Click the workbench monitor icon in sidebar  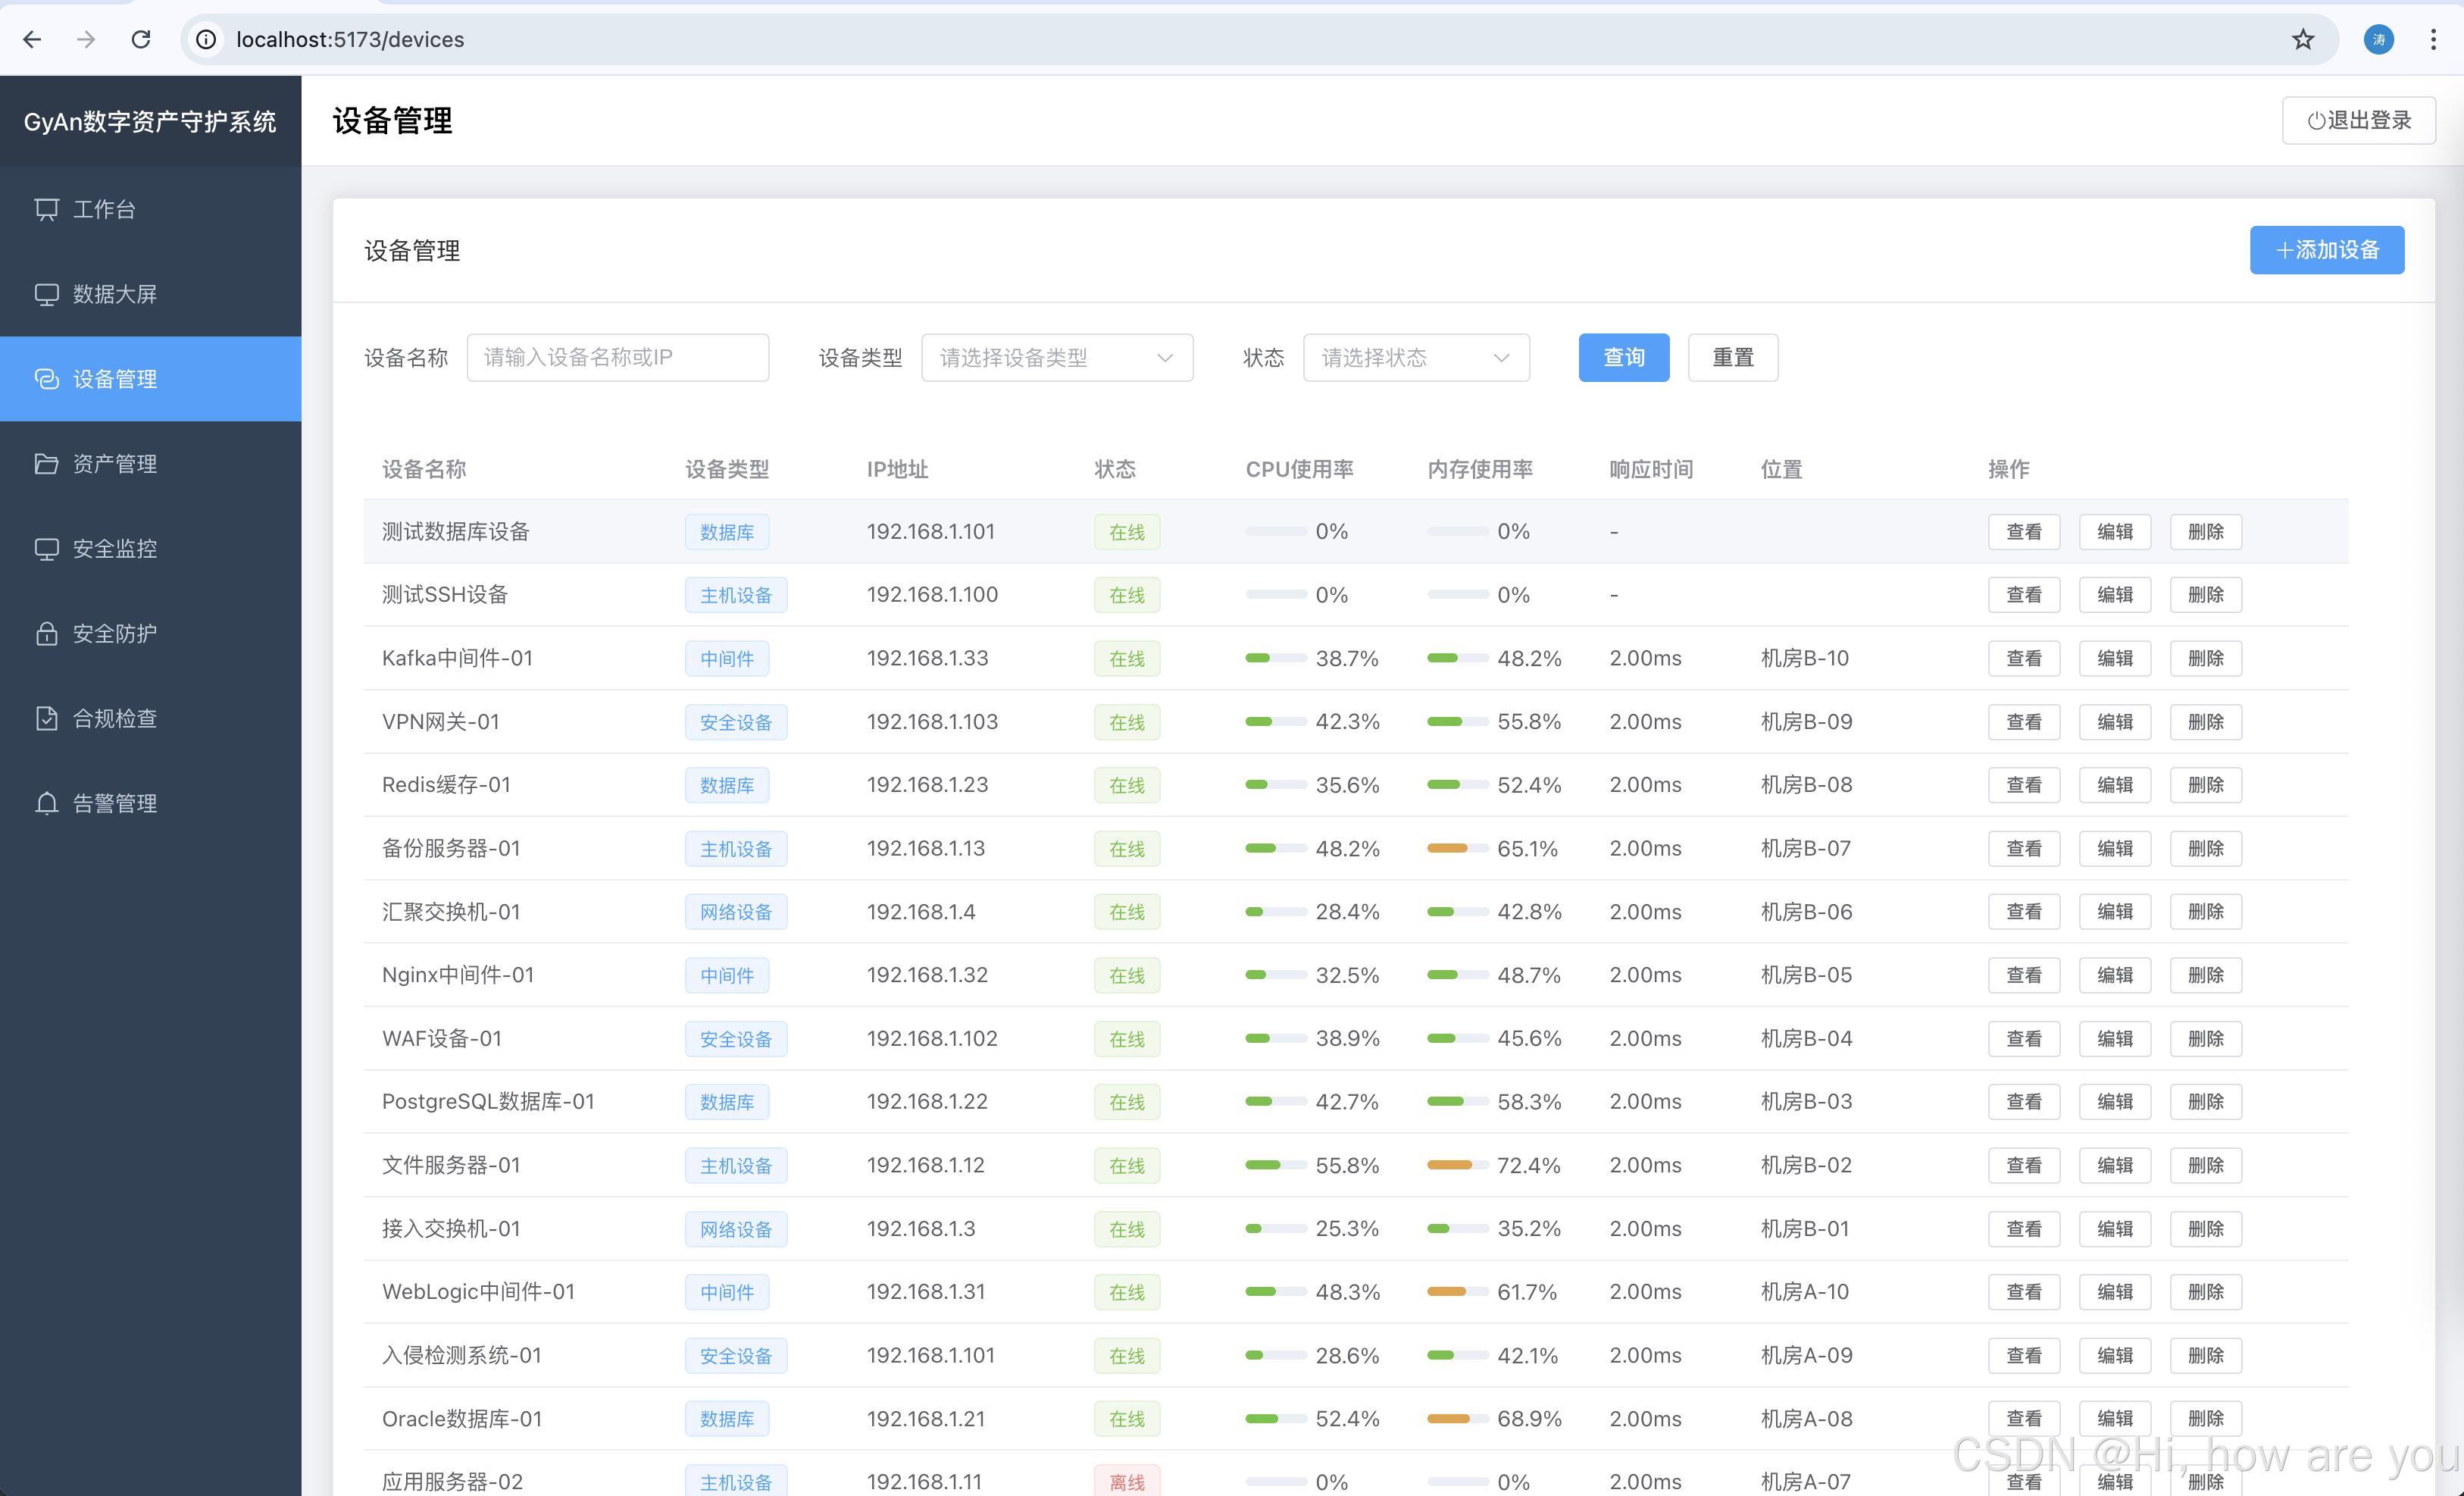coord(46,209)
